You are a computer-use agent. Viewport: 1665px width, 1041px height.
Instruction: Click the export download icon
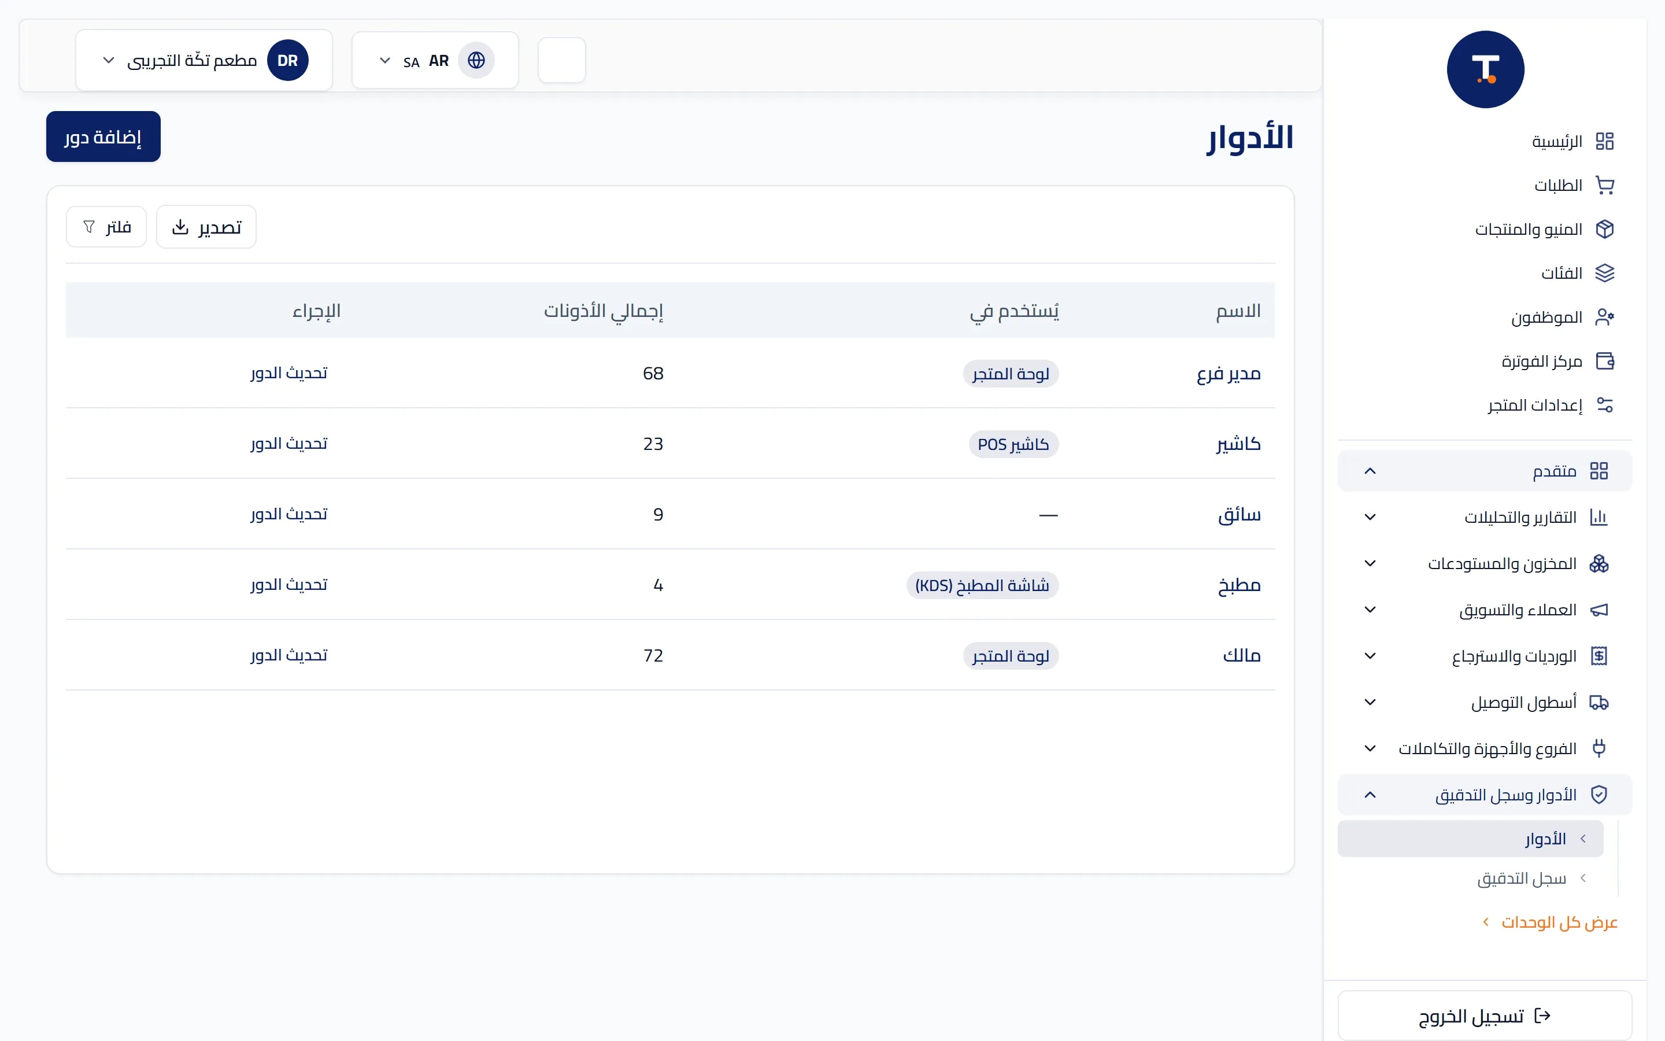[180, 227]
